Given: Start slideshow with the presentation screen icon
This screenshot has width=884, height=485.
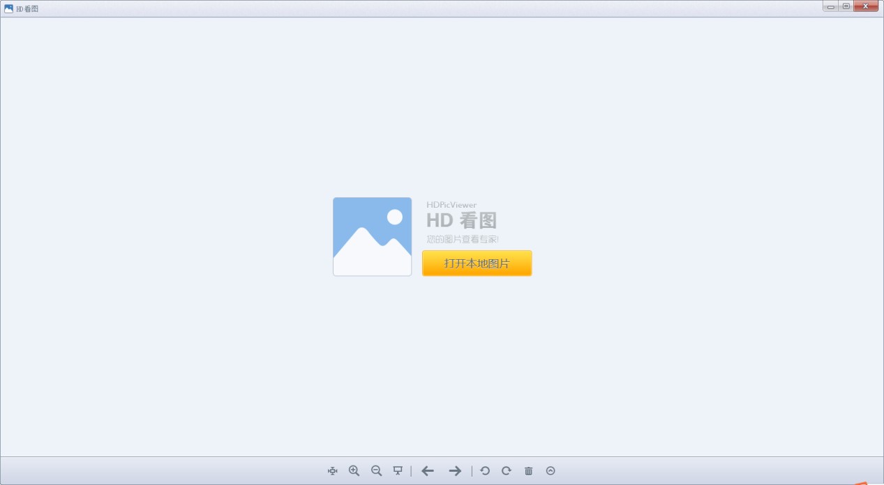Looking at the screenshot, I should (398, 471).
